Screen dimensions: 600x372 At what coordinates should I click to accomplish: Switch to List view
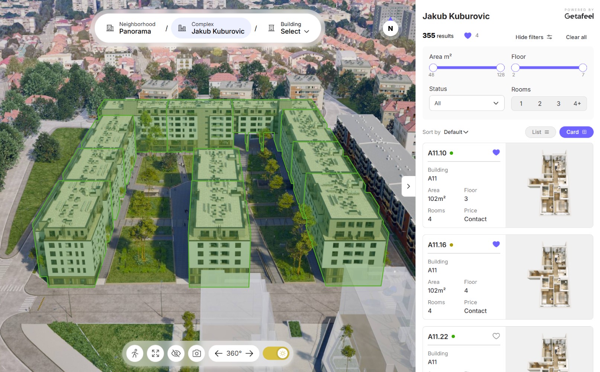point(540,132)
